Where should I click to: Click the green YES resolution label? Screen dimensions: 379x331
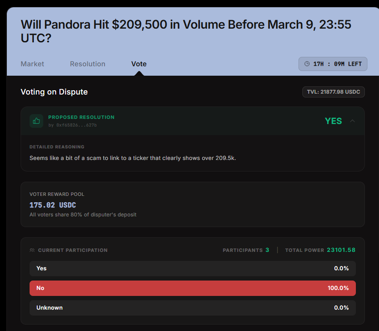333,121
